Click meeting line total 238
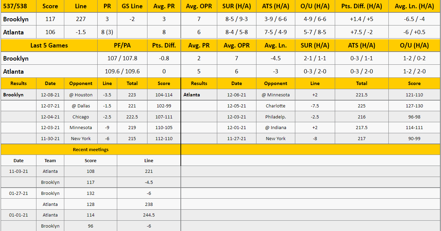Screen dimensions: 441x231 click(x=149, y=204)
